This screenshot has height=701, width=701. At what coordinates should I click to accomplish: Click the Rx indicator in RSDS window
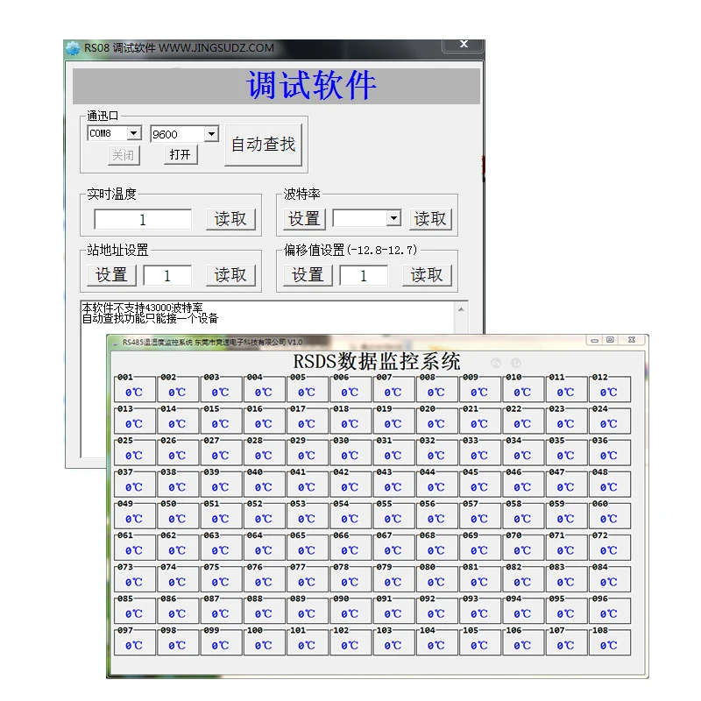pyautogui.click(x=496, y=363)
